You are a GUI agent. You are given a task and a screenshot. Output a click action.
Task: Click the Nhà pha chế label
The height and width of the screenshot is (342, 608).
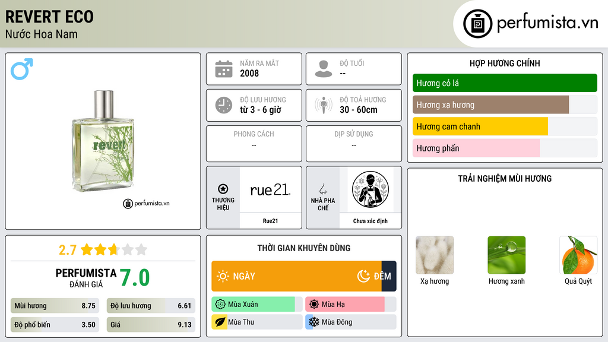pyautogui.click(x=322, y=204)
